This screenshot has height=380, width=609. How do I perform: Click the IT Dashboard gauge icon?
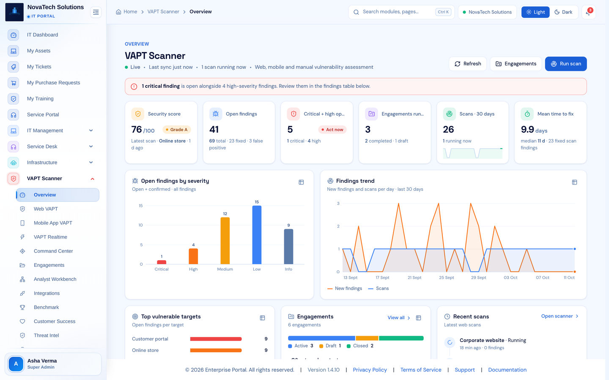click(14, 35)
